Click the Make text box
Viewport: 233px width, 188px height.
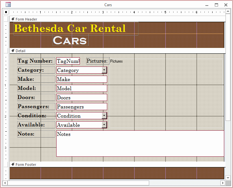(x=82, y=79)
